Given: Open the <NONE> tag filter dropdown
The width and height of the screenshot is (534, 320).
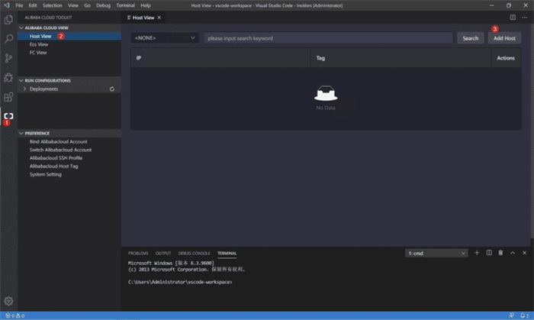Looking at the screenshot, I should 165,38.
